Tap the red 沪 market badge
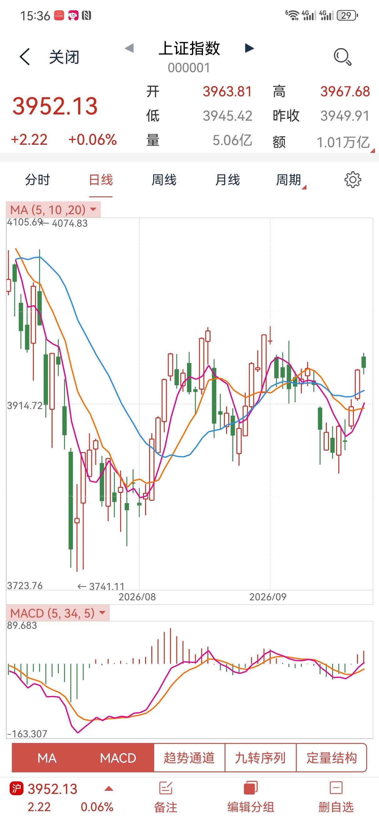379x818 pixels. 17,789
